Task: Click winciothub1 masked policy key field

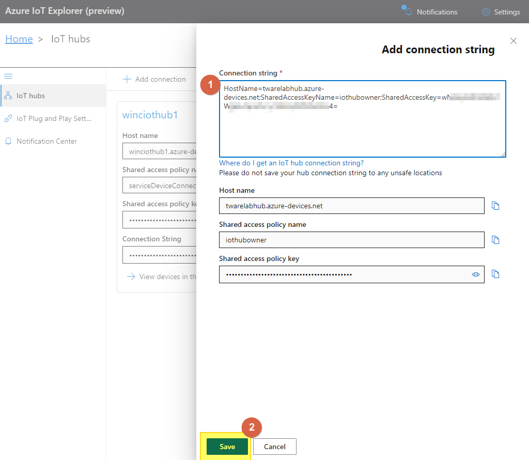Action: coord(159,220)
